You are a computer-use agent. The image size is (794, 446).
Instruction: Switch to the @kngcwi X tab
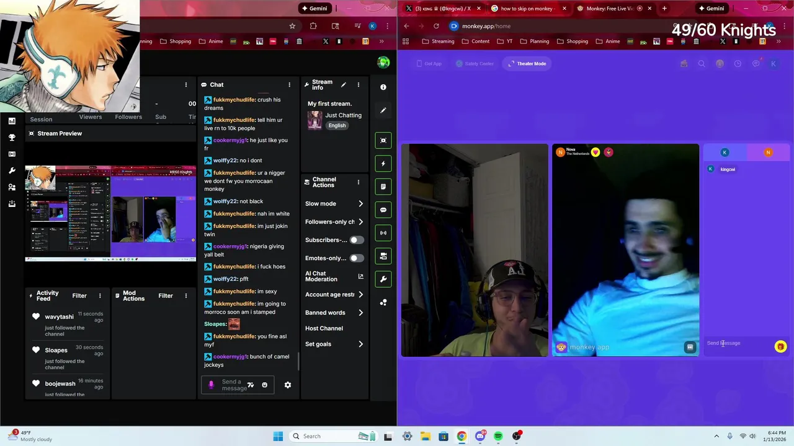(443, 9)
